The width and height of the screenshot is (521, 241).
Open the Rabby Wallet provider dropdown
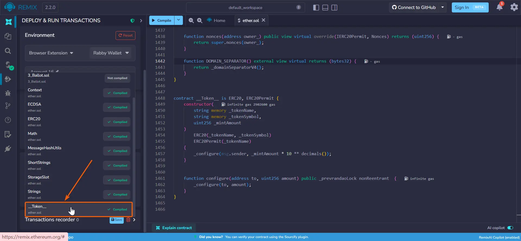point(111,53)
